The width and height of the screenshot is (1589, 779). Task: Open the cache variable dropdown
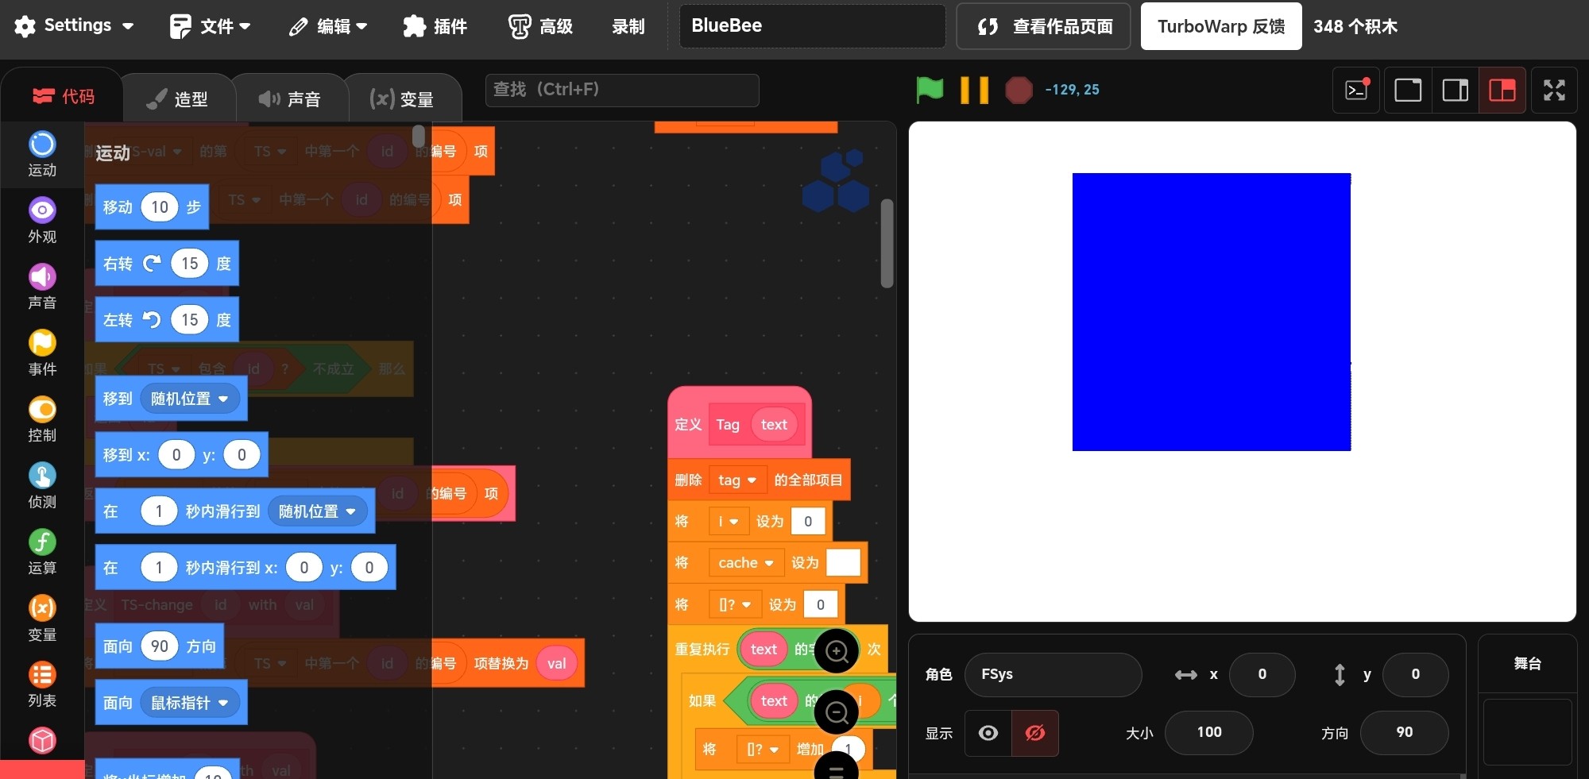point(746,562)
